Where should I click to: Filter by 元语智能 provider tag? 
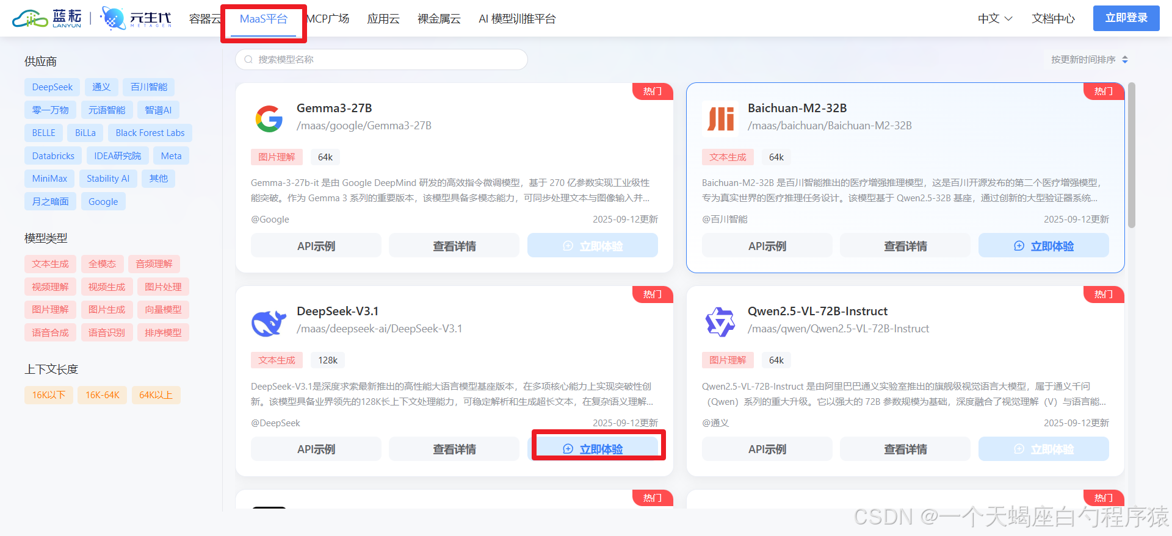tap(107, 110)
